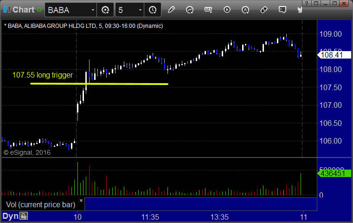The image size is (353, 223).
Task: Click the green status circle next to Chart
Action: click(x=39, y=10)
